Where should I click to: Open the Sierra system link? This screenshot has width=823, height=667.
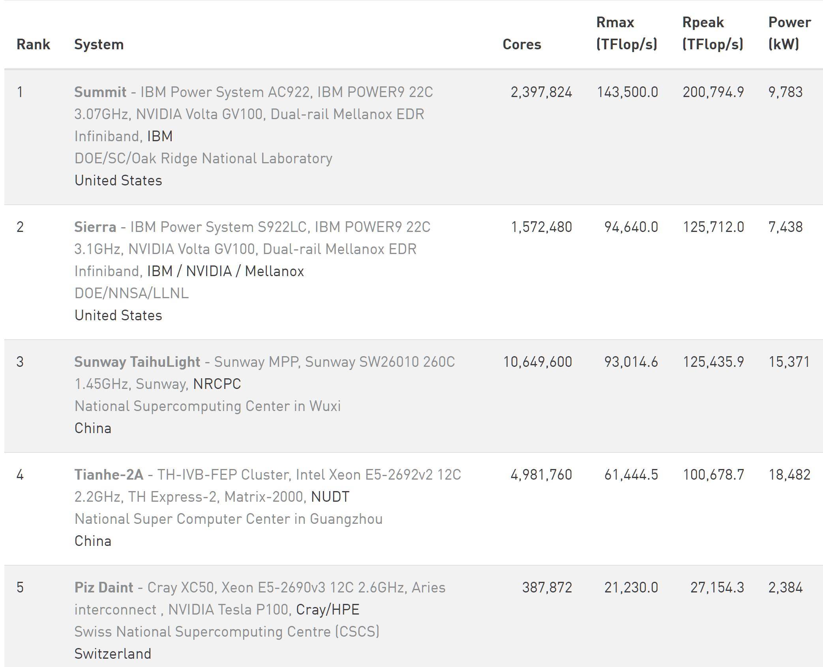click(x=95, y=227)
